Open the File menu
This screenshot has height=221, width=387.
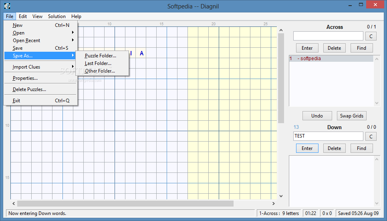10,16
